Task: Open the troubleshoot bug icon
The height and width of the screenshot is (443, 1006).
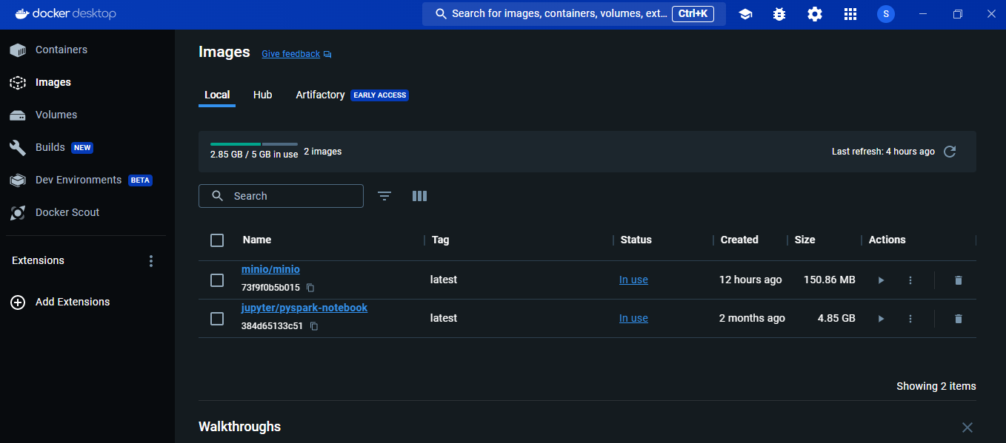Action: (x=779, y=14)
